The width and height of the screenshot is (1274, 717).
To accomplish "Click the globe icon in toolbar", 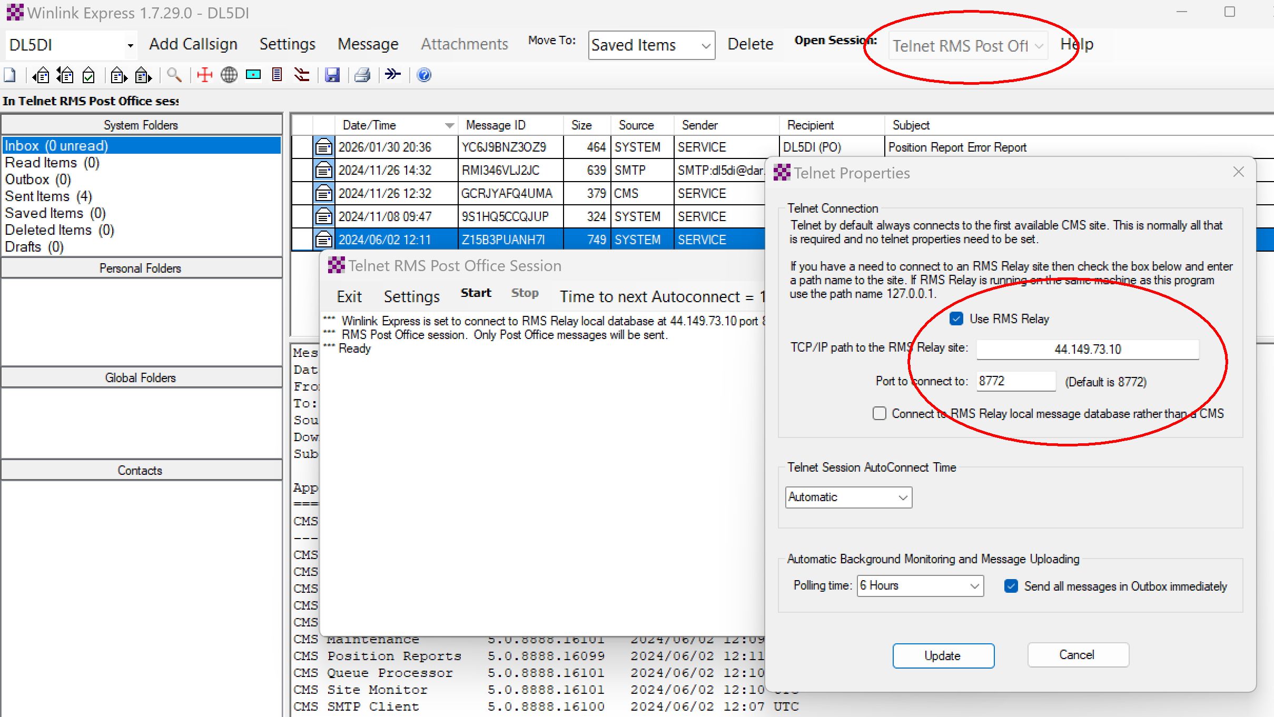I will tap(229, 75).
